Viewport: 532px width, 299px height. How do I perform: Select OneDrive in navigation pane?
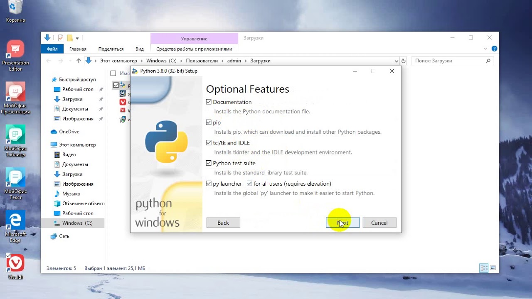[x=65, y=132]
